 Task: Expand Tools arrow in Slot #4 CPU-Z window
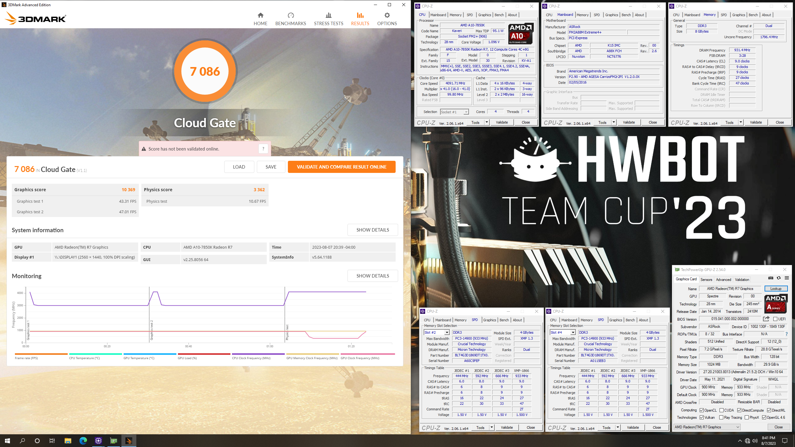[618, 427]
